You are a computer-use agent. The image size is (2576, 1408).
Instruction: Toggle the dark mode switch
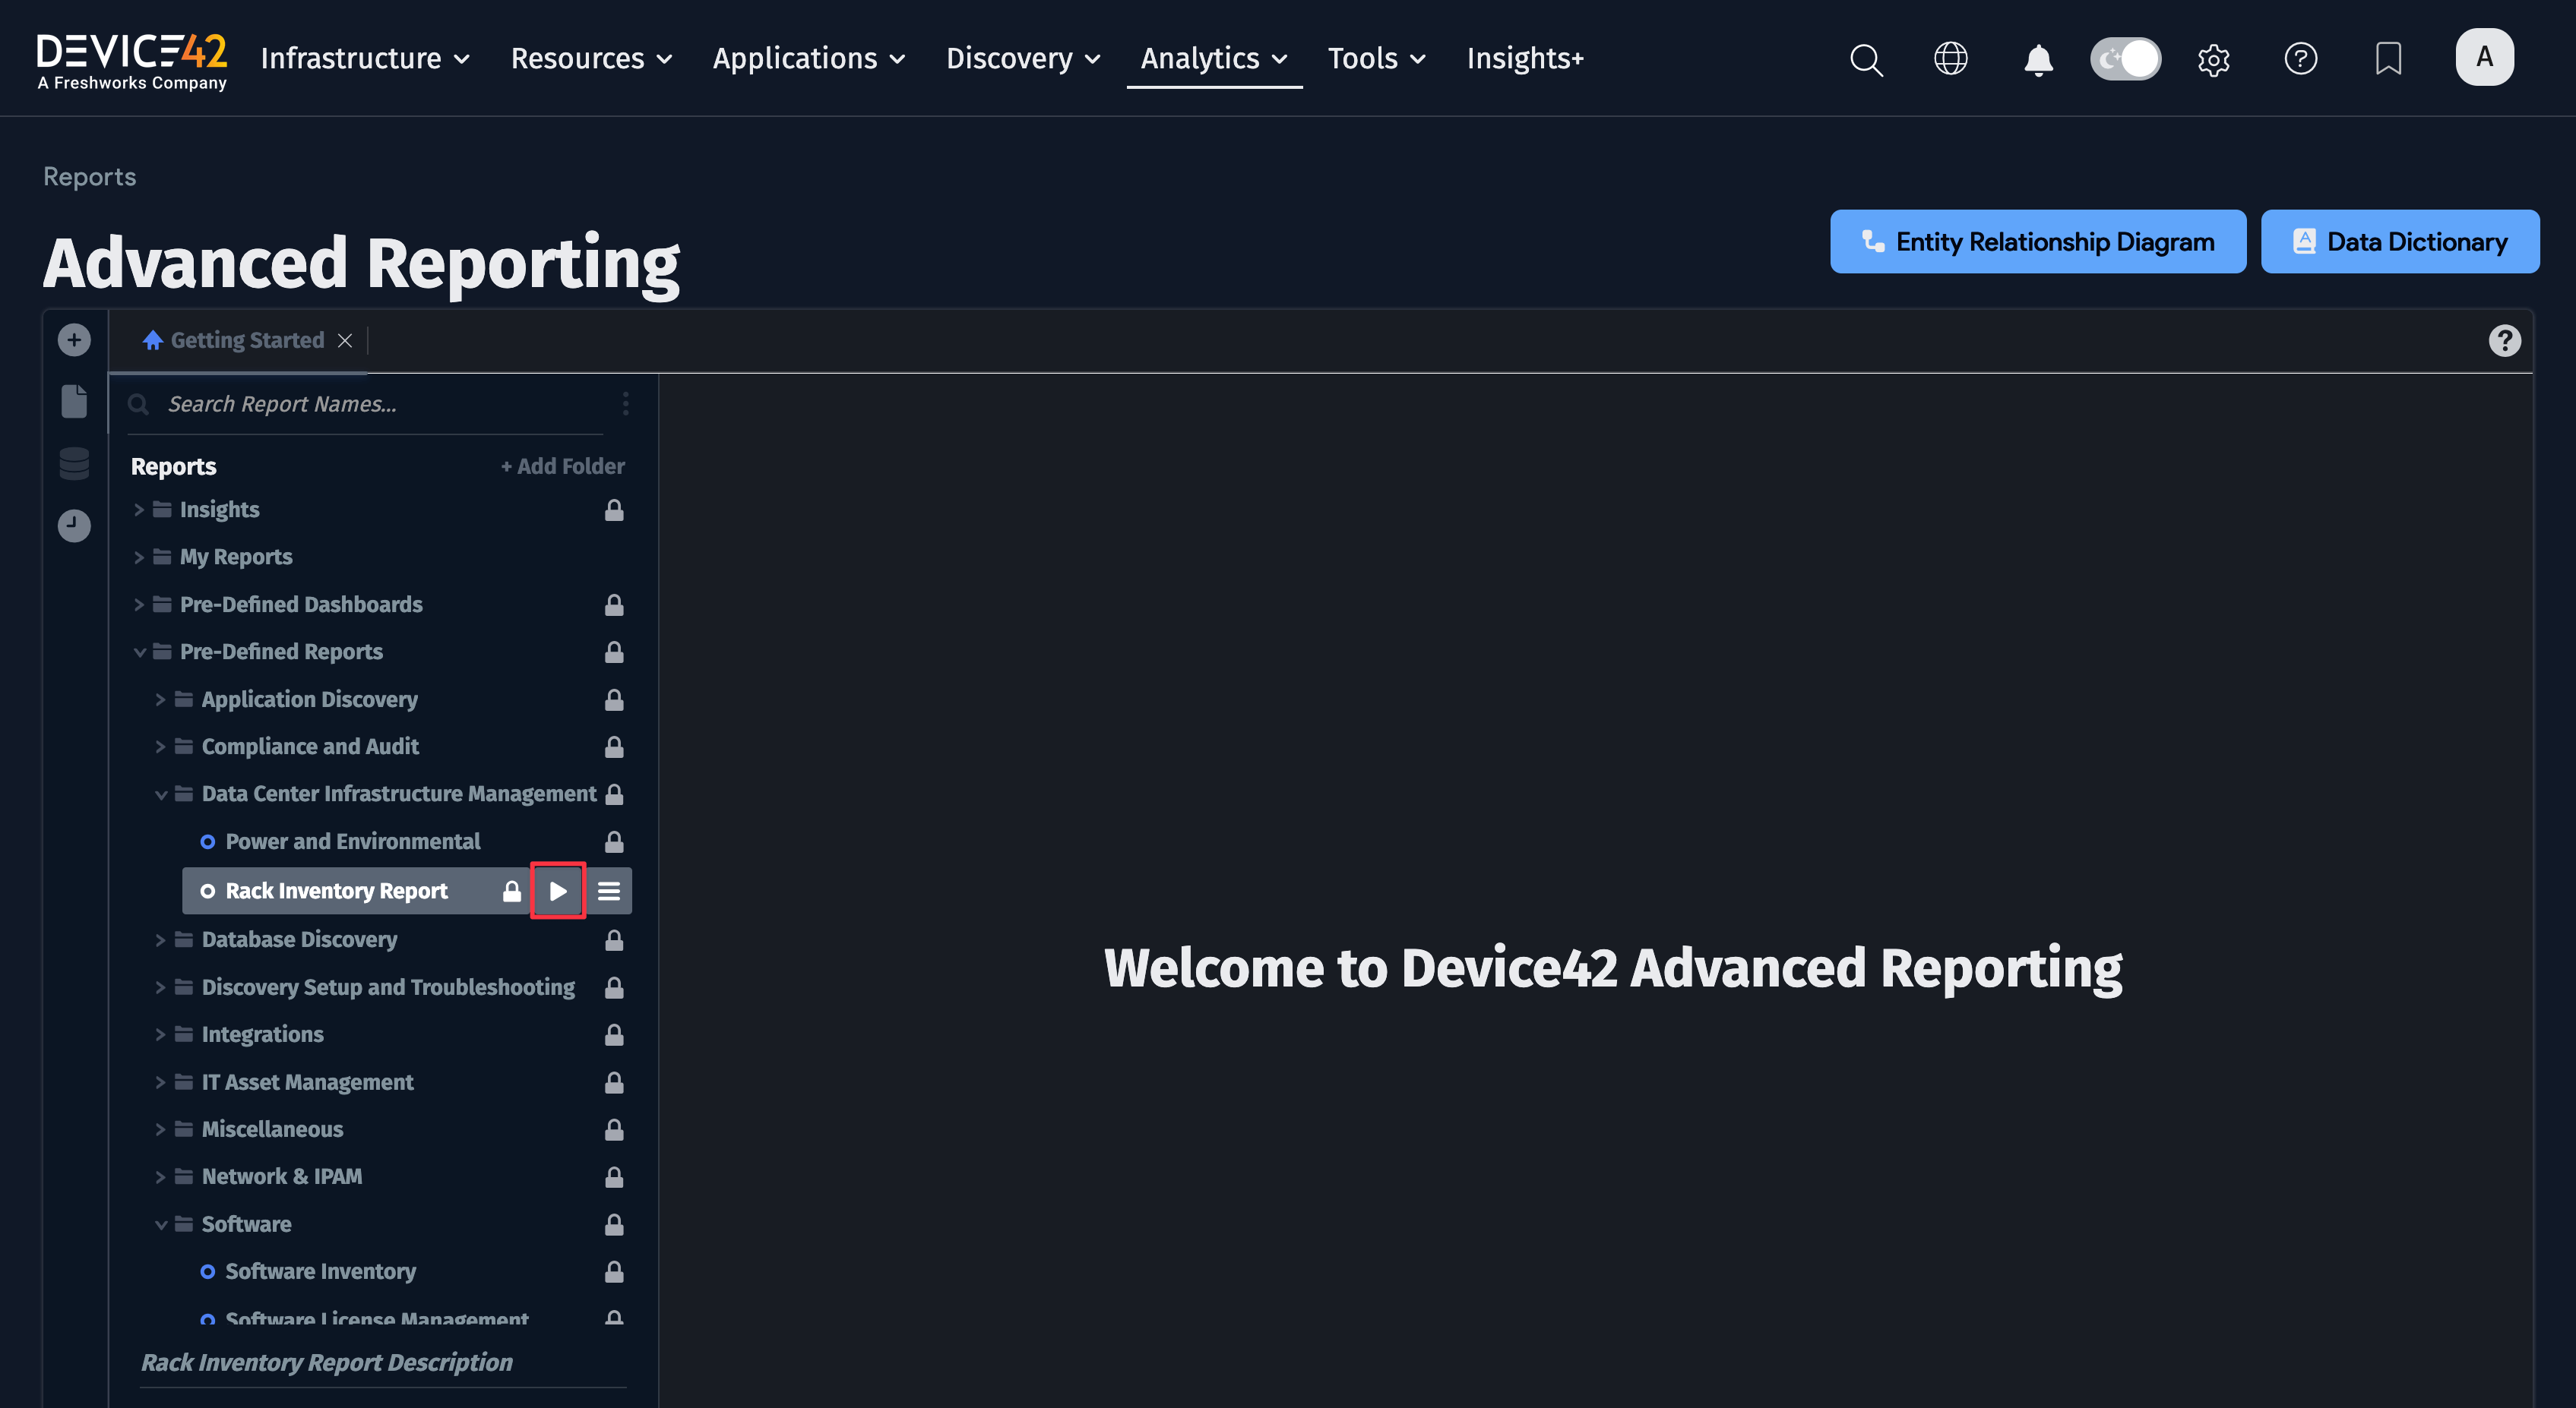tap(2125, 58)
